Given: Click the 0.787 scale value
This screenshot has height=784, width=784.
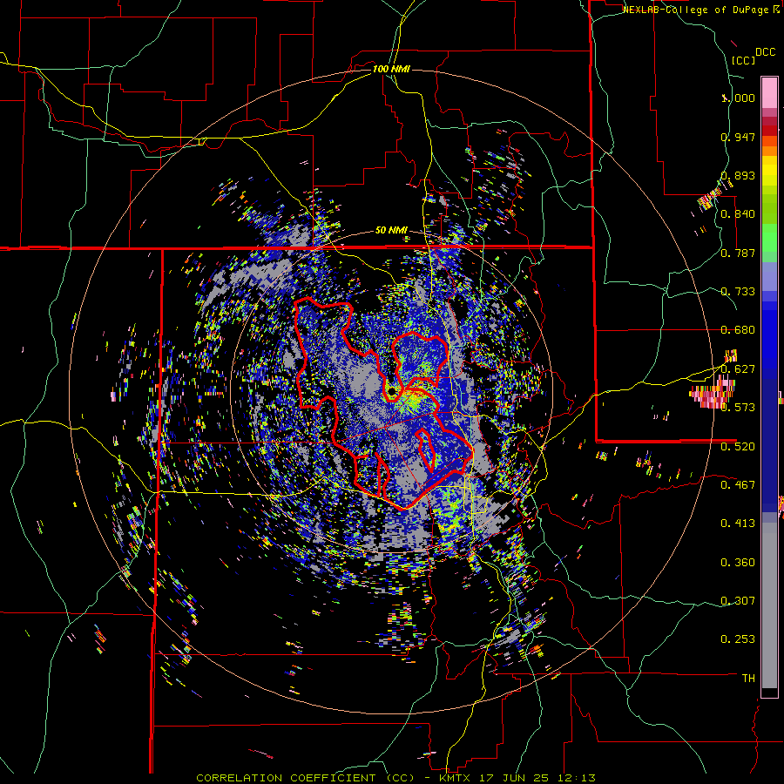Looking at the screenshot, I should point(738,253).
